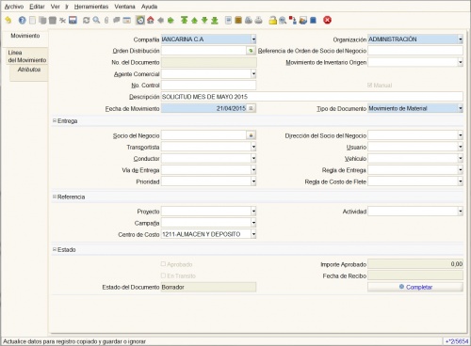Screen dimensions: 471x346
Task: Toggle the Manual checkbox
Action: click(369, 85)
